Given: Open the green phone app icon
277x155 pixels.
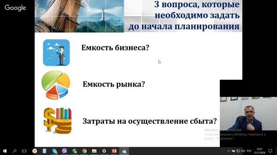Looking at the screenshot, I should tap(74, 151).
